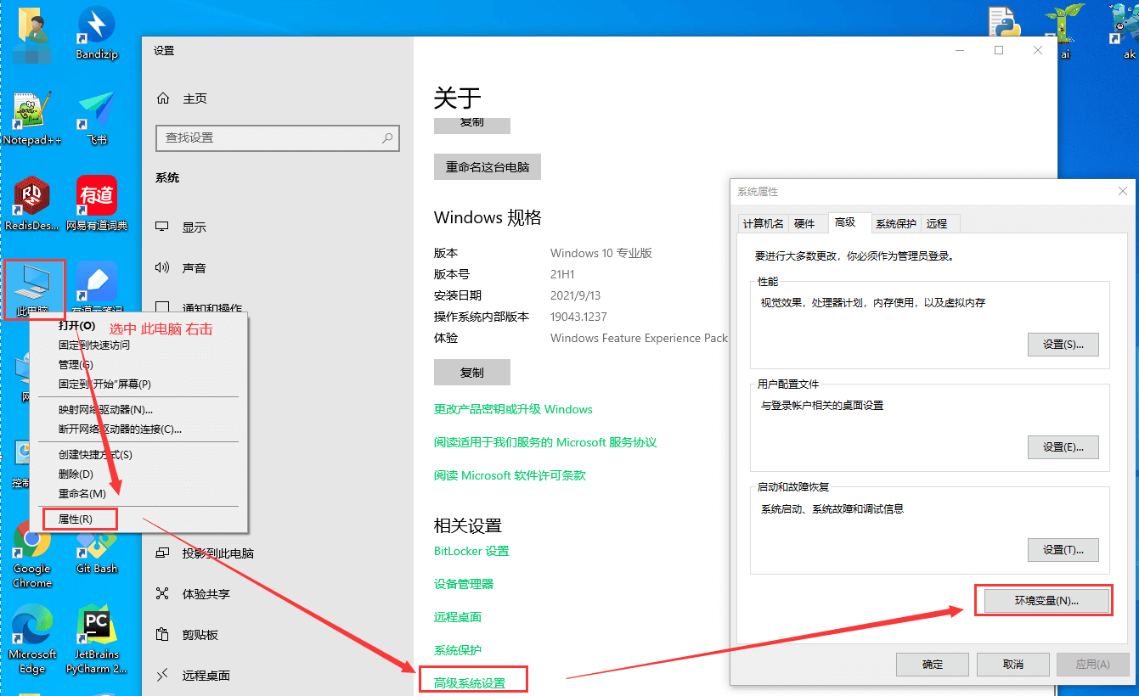
Task: Open 设备管理器 link
Action: click(464, 584)
